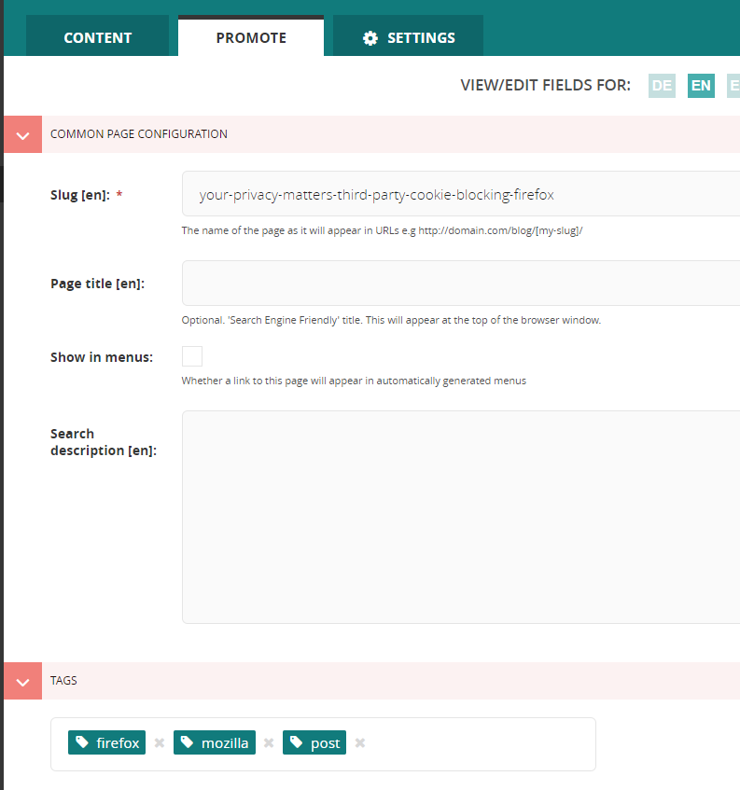Remove the mozilla tag
740x790 pixels.
(269, 743)
